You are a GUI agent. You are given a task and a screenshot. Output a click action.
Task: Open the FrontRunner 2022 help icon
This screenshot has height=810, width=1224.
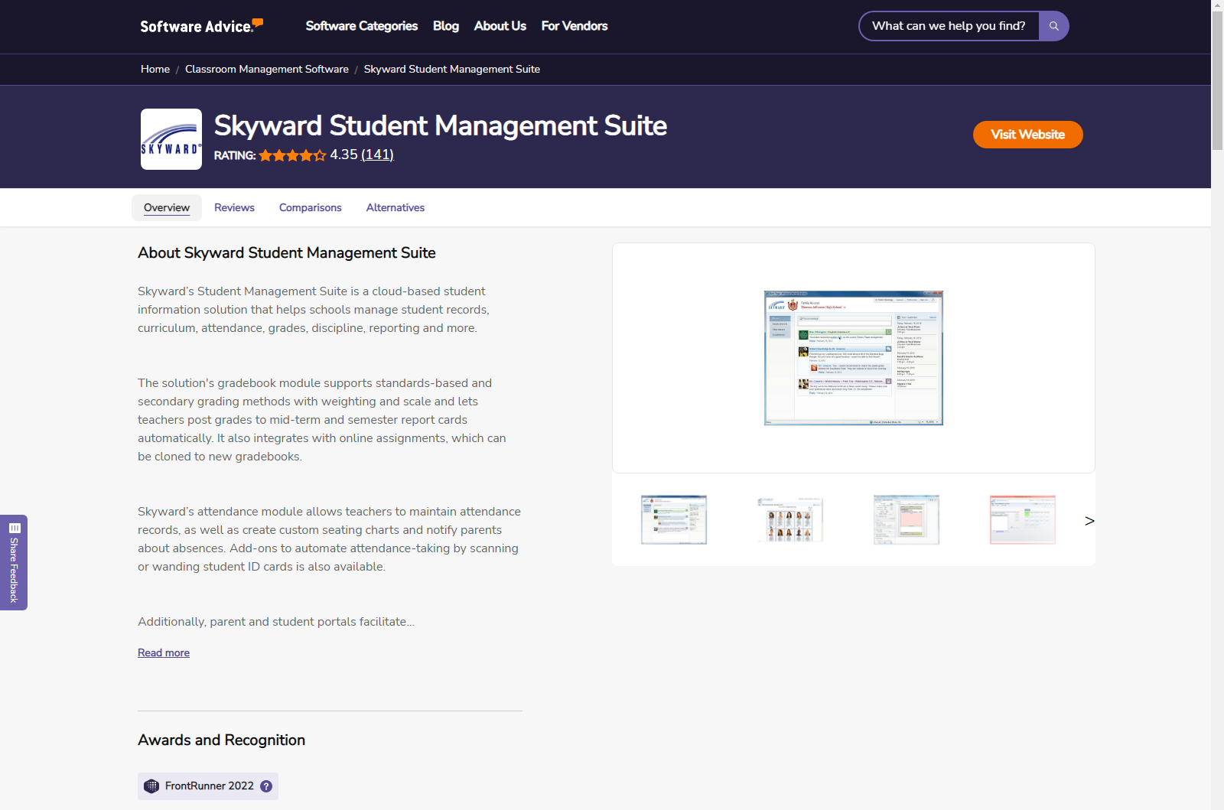point(266,786)
